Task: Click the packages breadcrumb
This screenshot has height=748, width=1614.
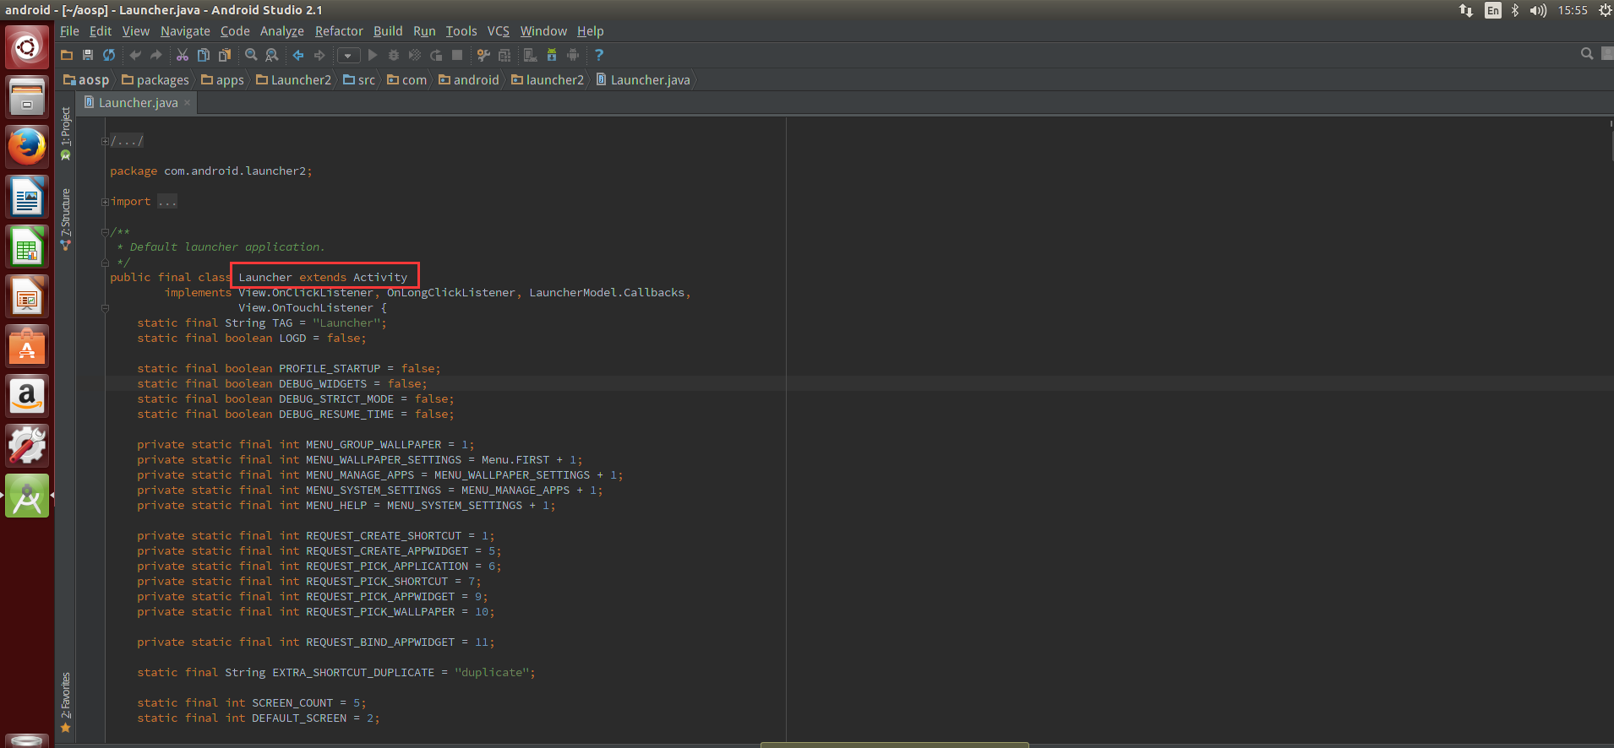Action: (155, 80)
